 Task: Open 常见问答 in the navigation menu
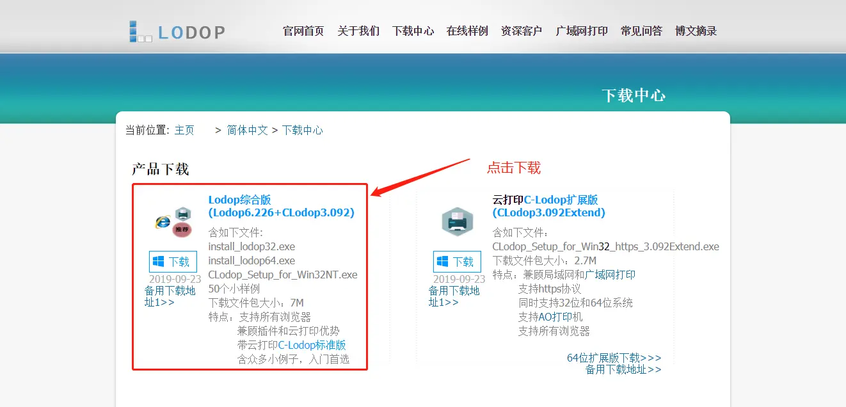click(641, 31)
